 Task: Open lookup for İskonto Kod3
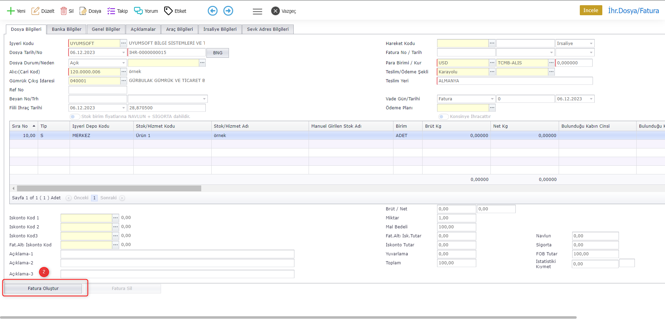point(116,236)
